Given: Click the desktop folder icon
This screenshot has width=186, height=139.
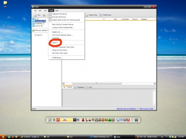Looking at the screenshot, I should [5, 3].
